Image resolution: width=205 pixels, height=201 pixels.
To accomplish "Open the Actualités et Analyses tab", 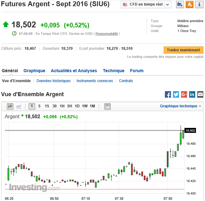I will point(74,71).
